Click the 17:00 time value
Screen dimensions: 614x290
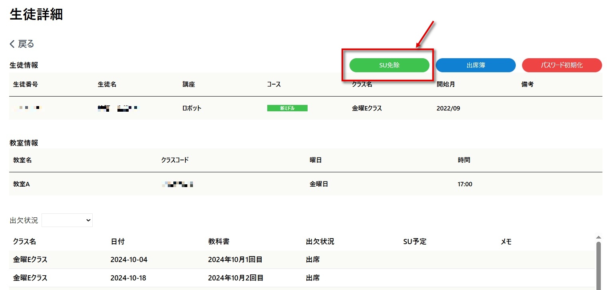pos(465,184)
